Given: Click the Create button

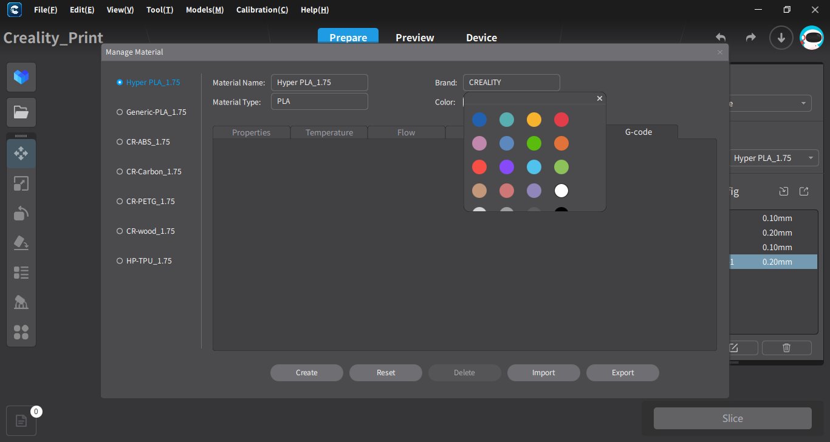Looking at the screenshot, I should point(307,373).
